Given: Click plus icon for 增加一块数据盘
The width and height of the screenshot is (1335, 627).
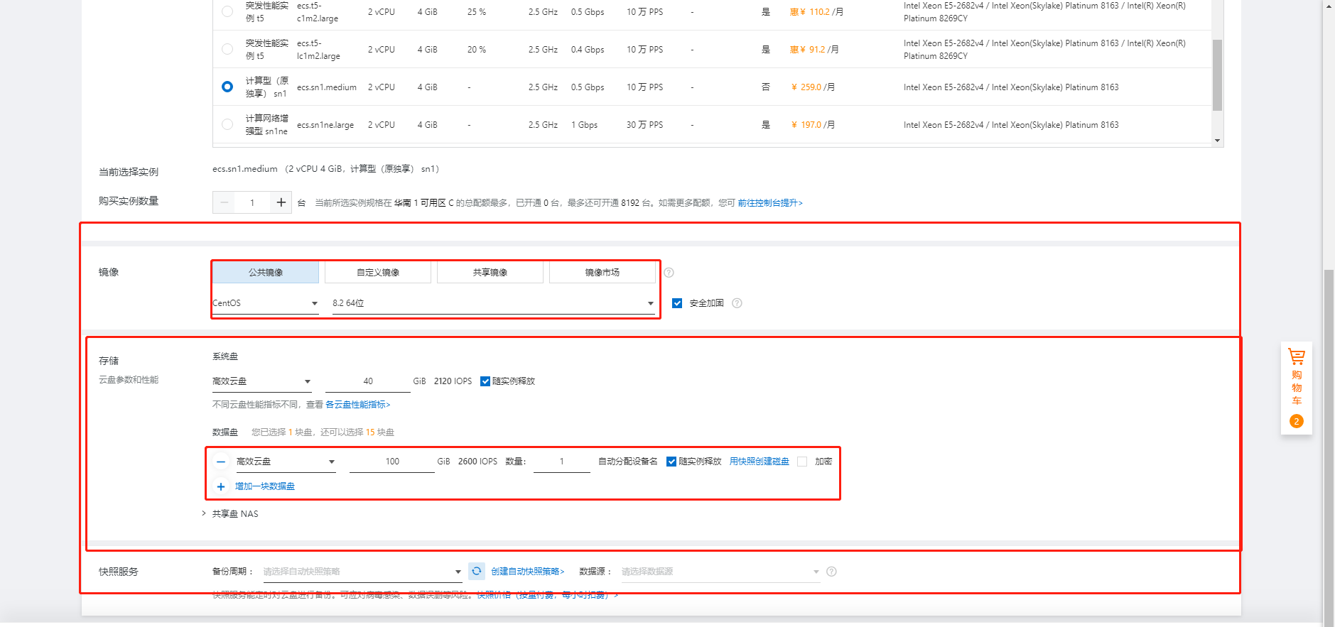Looking at the screenshot, I should coord(221,486).
